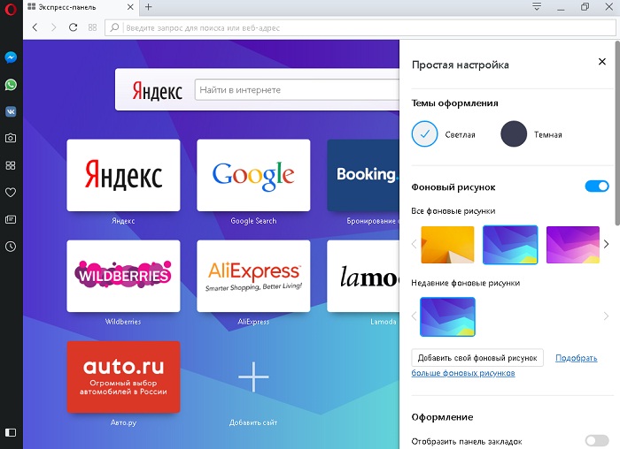Open personal news sidebar icon
620x449 pixels.
11,219
